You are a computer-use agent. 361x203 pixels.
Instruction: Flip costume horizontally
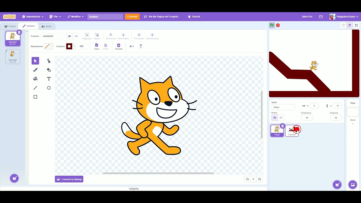coord(132,46)
